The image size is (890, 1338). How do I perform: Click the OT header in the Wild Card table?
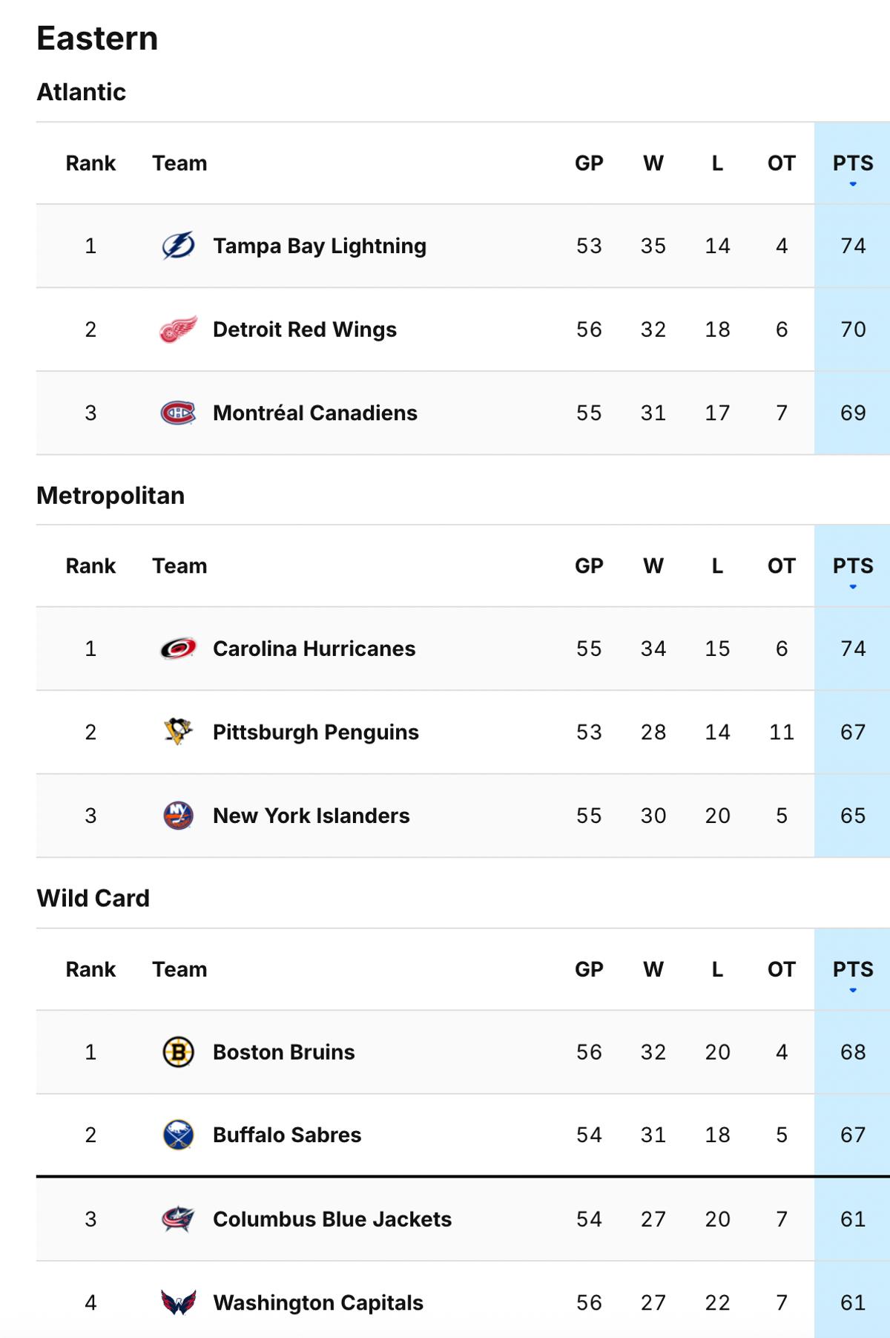click(x=780, y=969)
